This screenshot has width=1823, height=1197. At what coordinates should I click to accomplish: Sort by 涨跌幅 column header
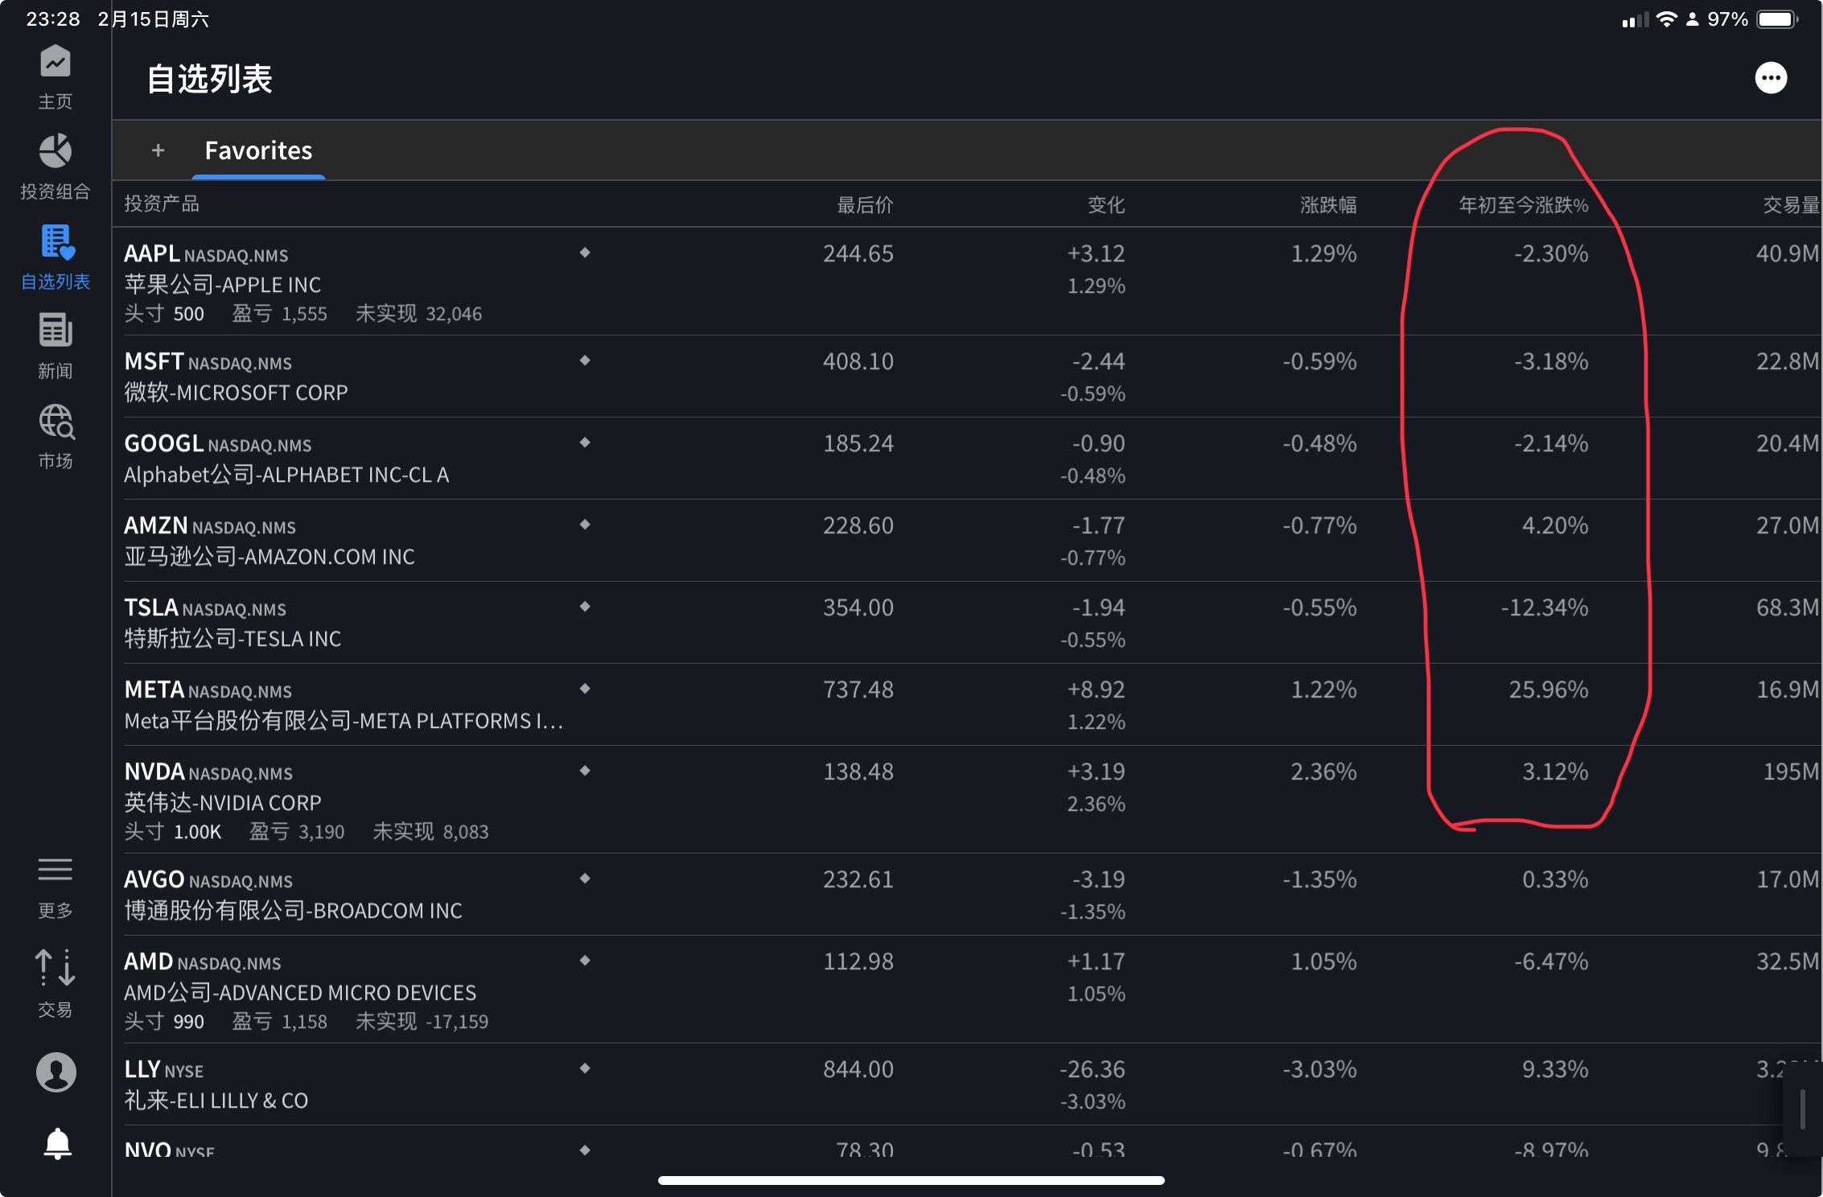(1328, 205)
